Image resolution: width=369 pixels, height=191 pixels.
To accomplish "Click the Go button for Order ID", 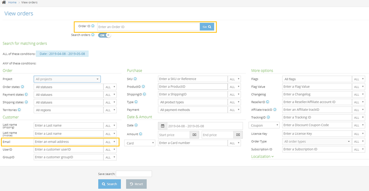I will (207, 27).
